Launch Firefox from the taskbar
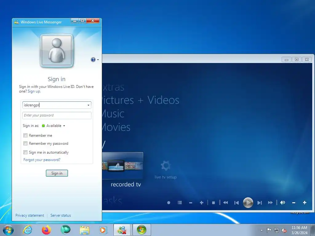 click(46, 230)
